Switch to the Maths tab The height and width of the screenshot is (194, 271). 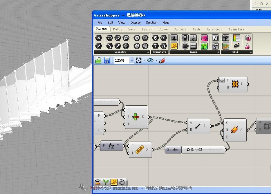[x=118, y=29]
